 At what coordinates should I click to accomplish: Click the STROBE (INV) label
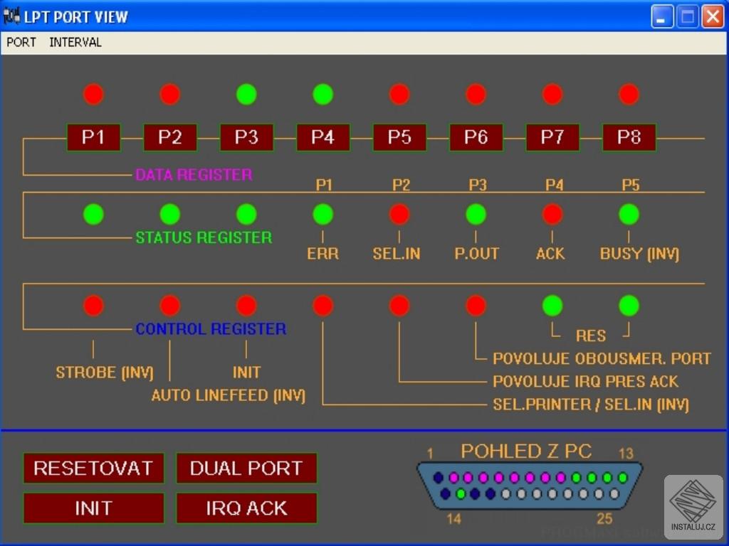pyautogui.click(x=105, y=373)
